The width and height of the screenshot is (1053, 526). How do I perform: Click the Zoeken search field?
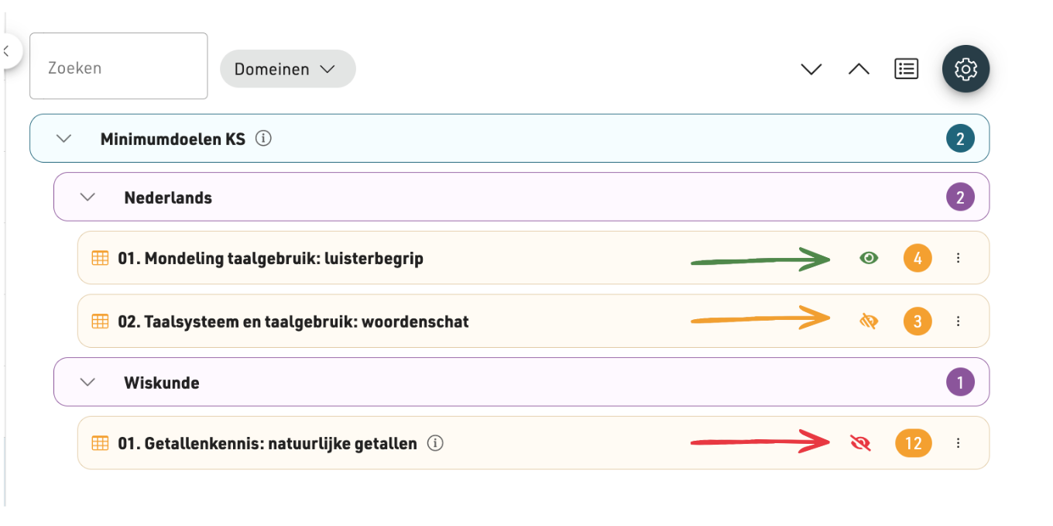click(x=118, y=66)
